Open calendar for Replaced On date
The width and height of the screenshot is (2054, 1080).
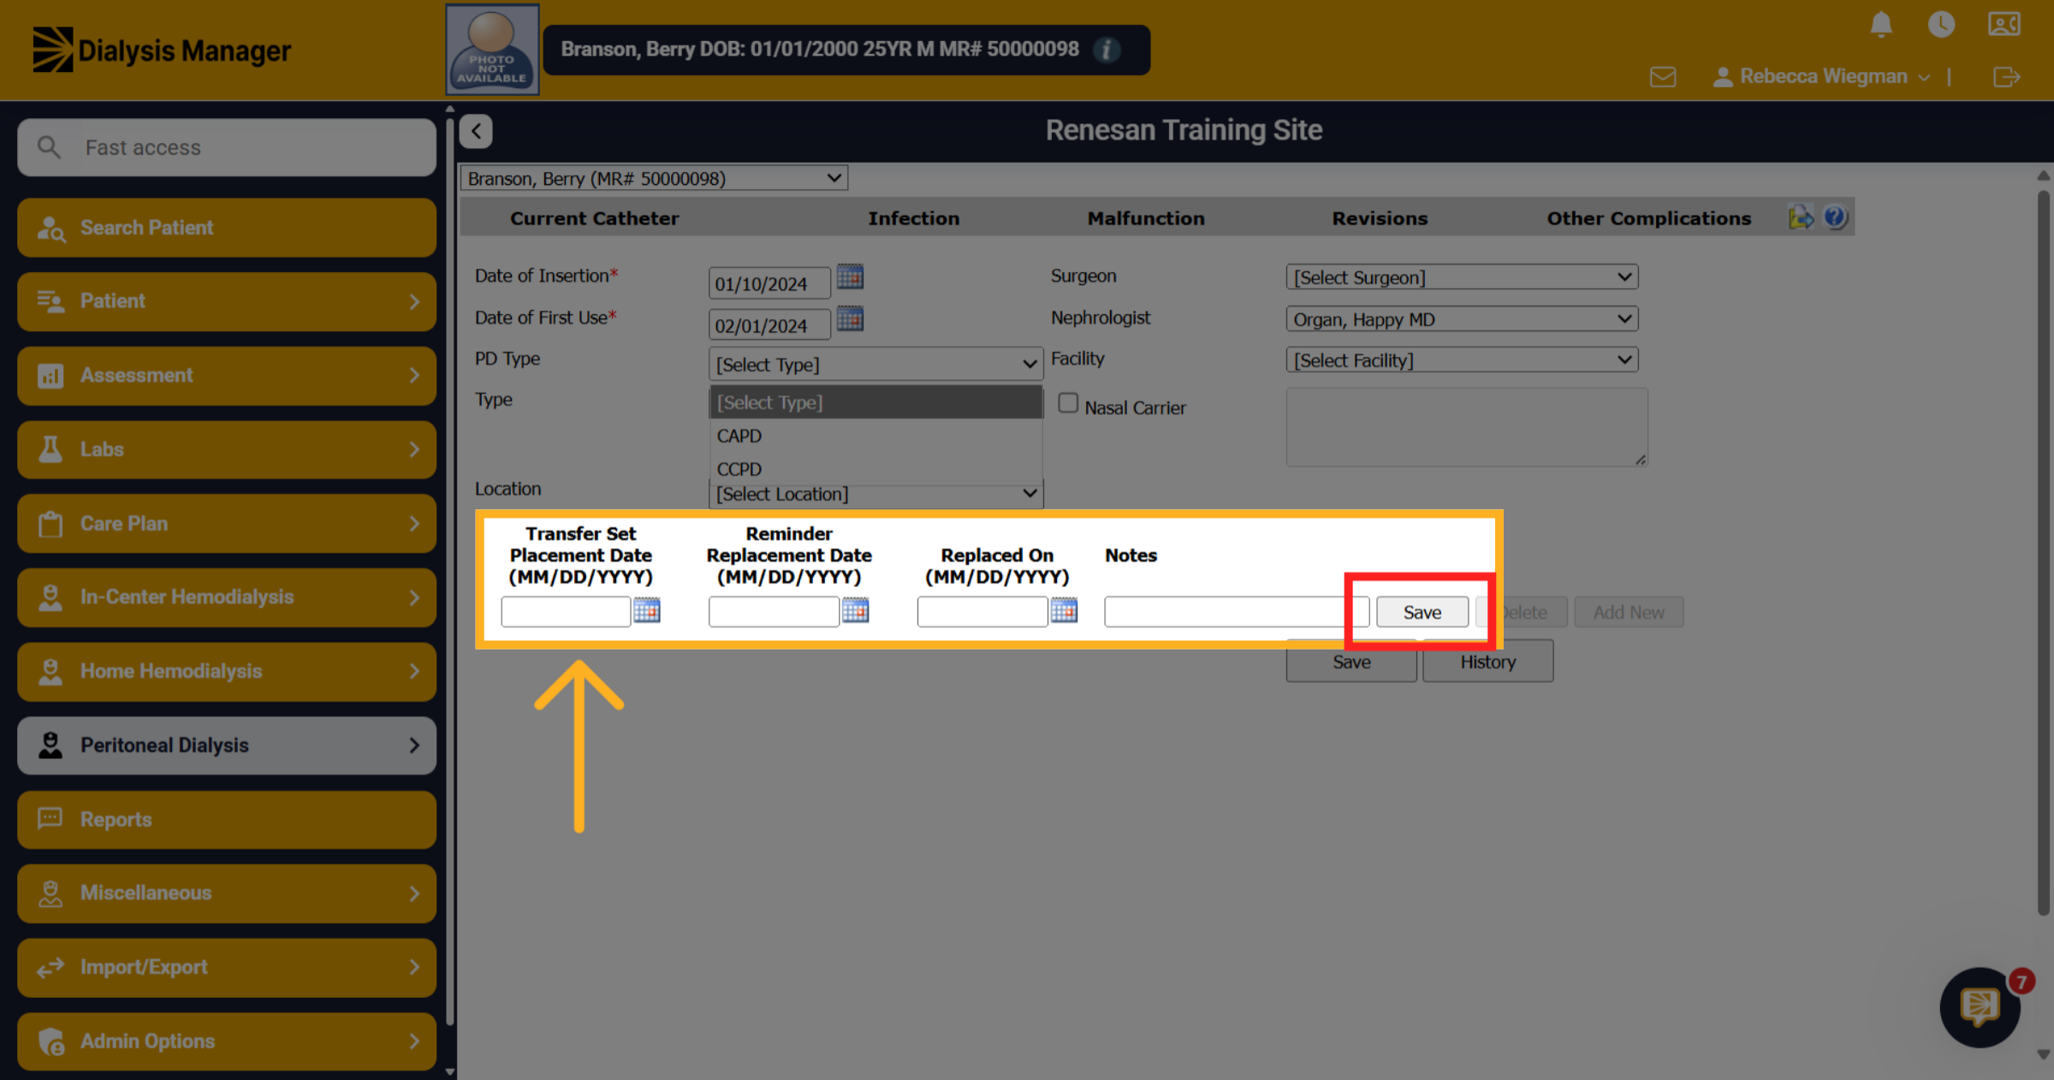point(1064,610)
